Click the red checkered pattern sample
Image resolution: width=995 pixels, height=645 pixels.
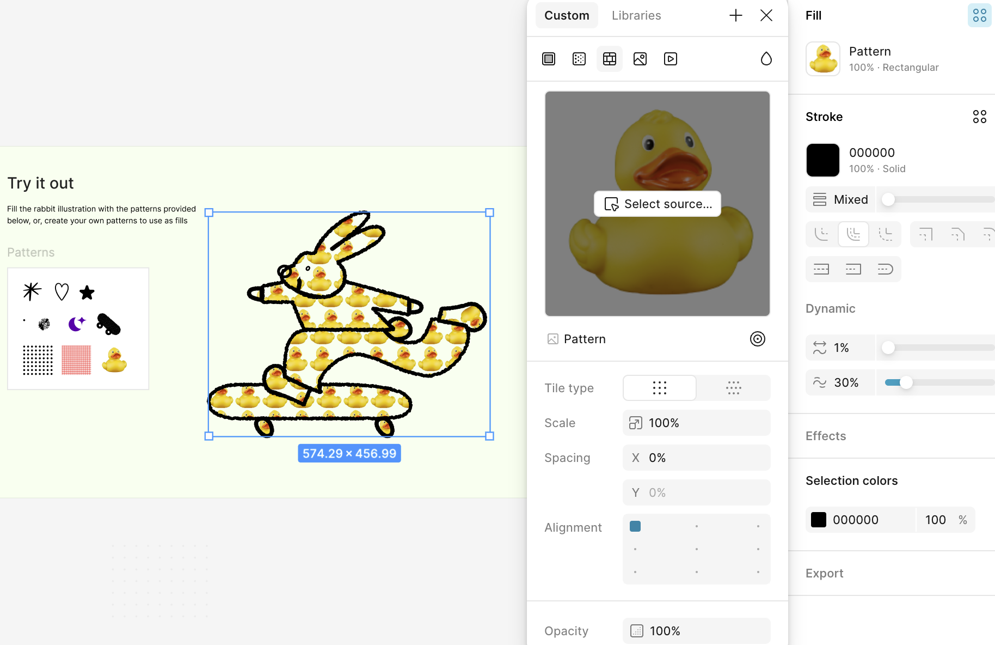point(76,360)
